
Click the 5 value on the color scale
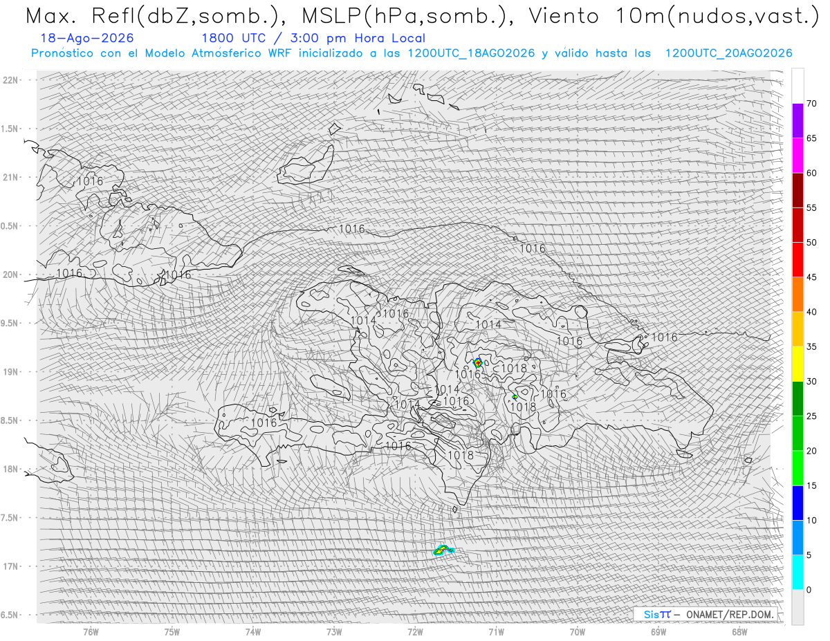(x=809, y=555)
